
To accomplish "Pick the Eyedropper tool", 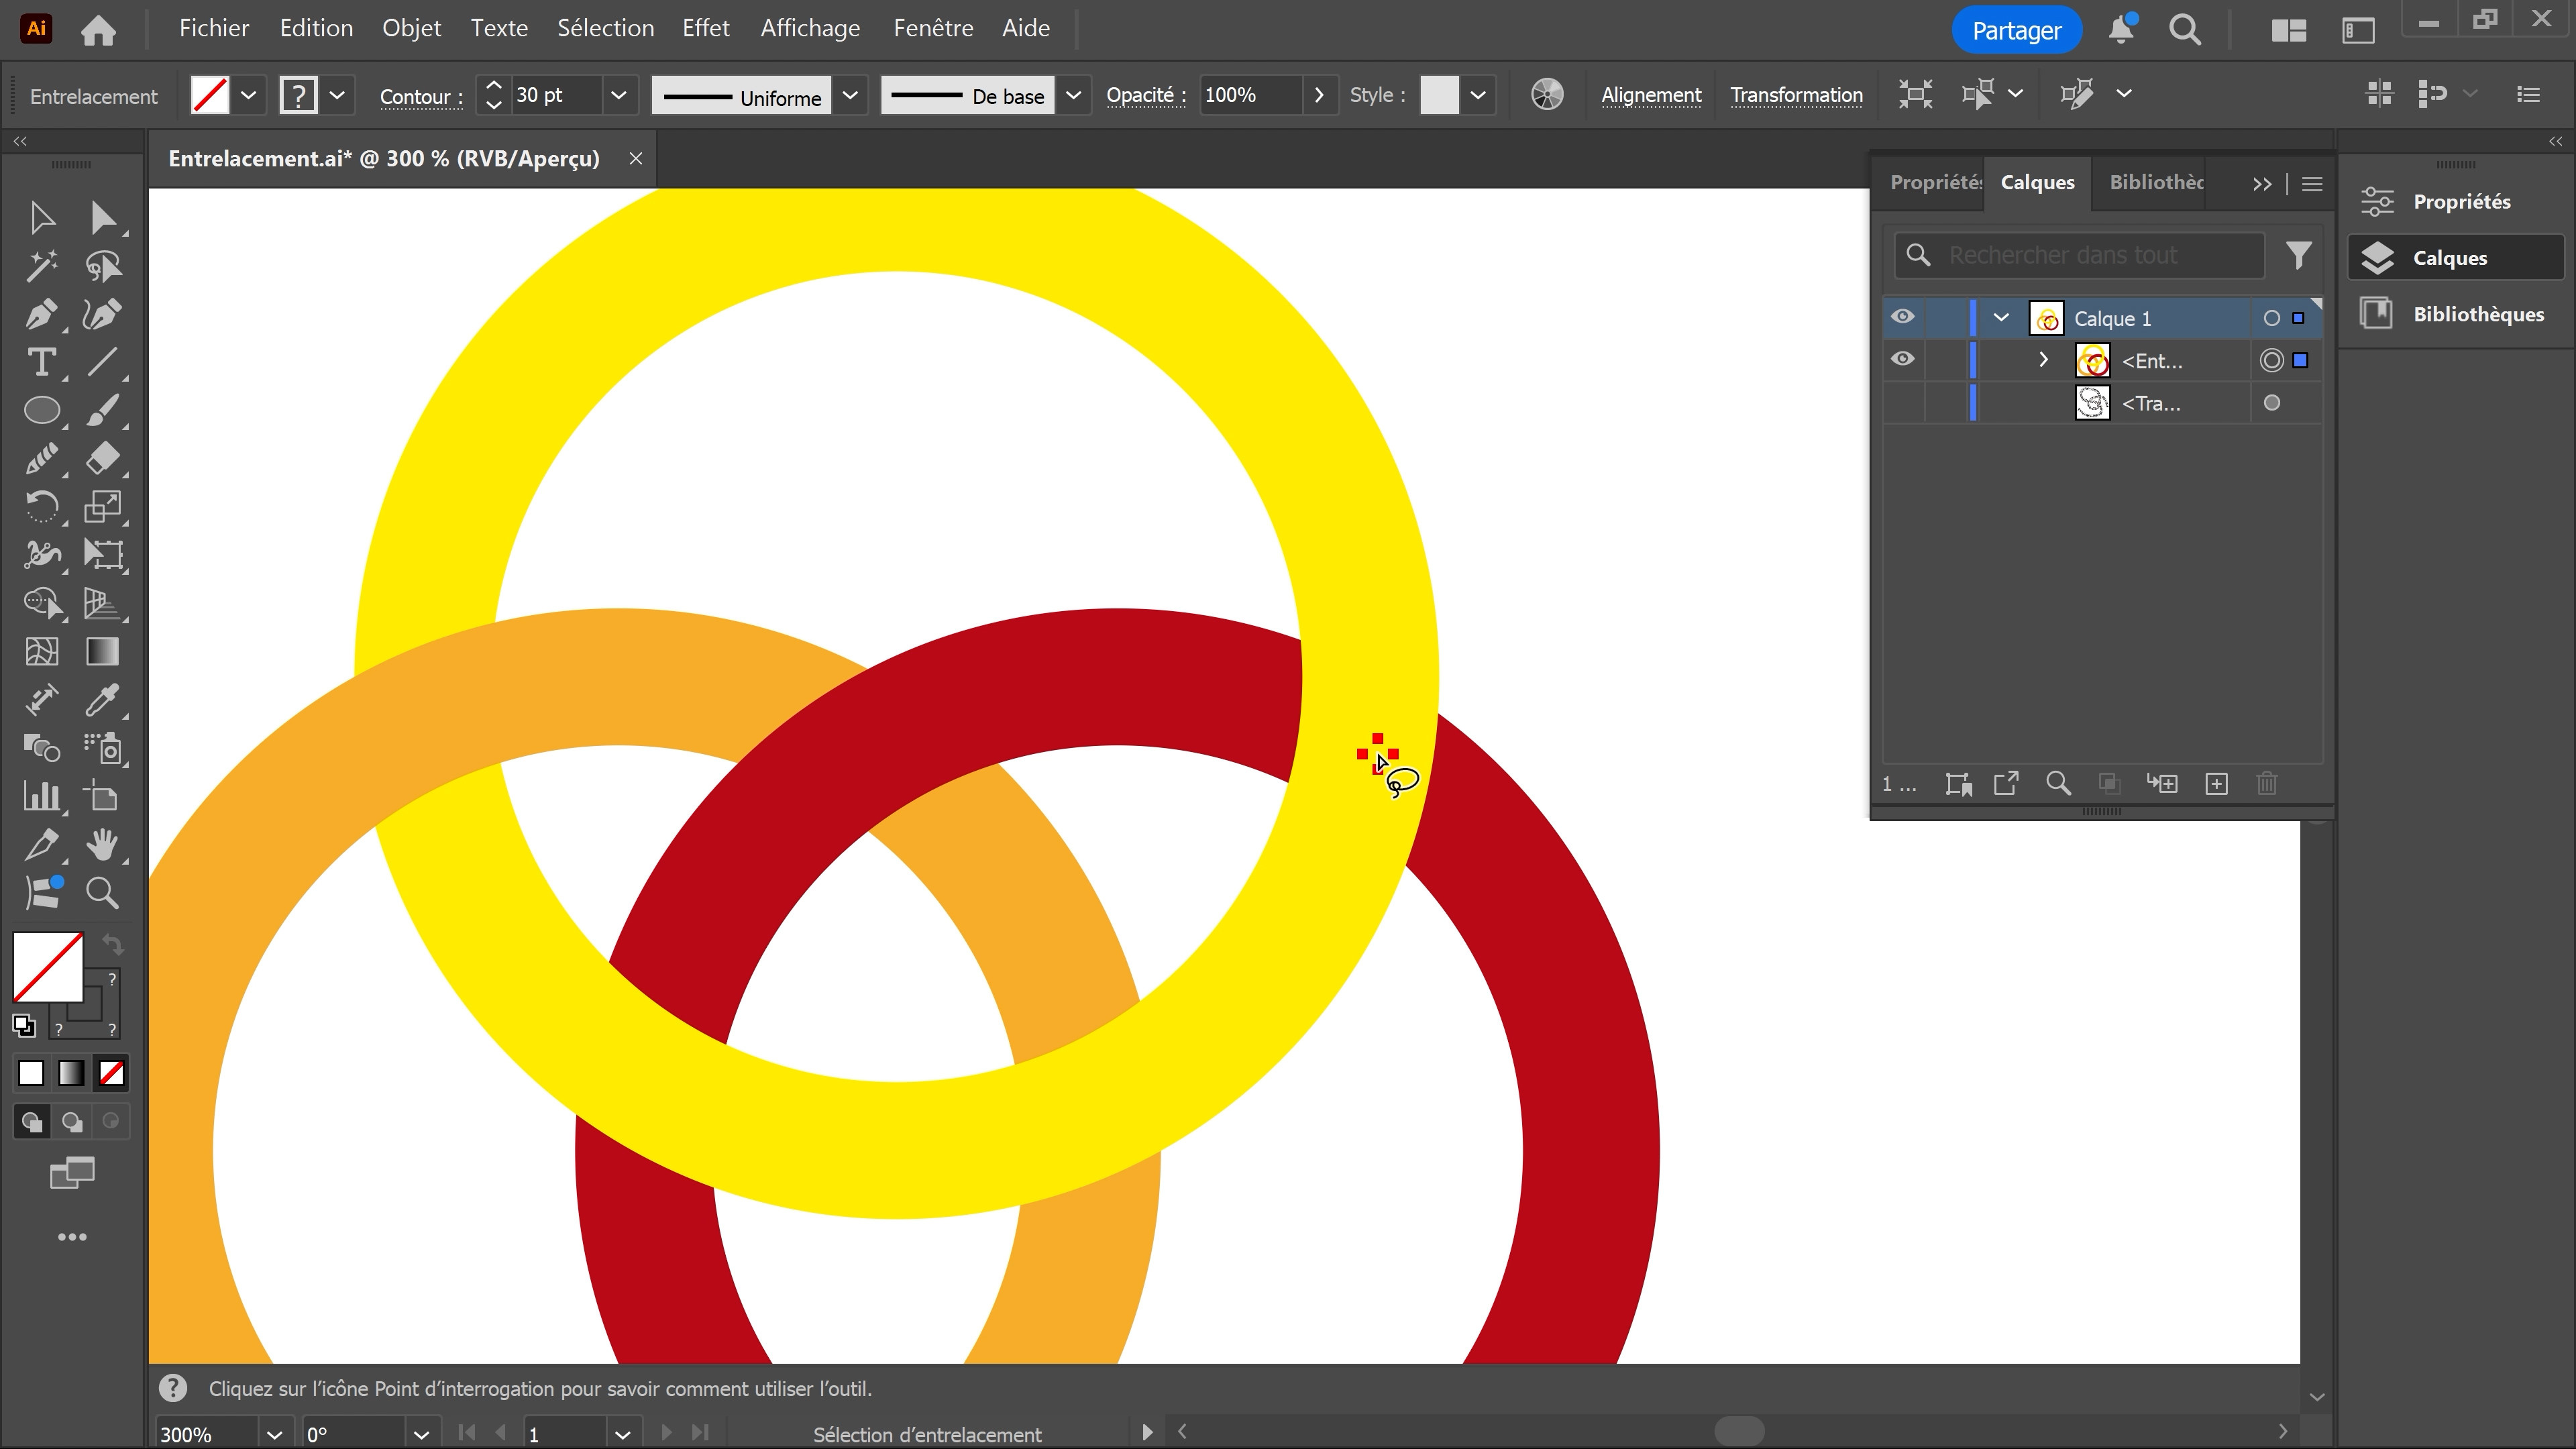I will coord(102,700).
